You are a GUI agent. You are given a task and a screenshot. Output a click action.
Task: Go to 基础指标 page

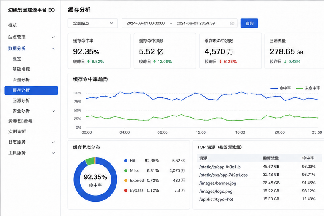pyautogui.click(x=21, y=69)
